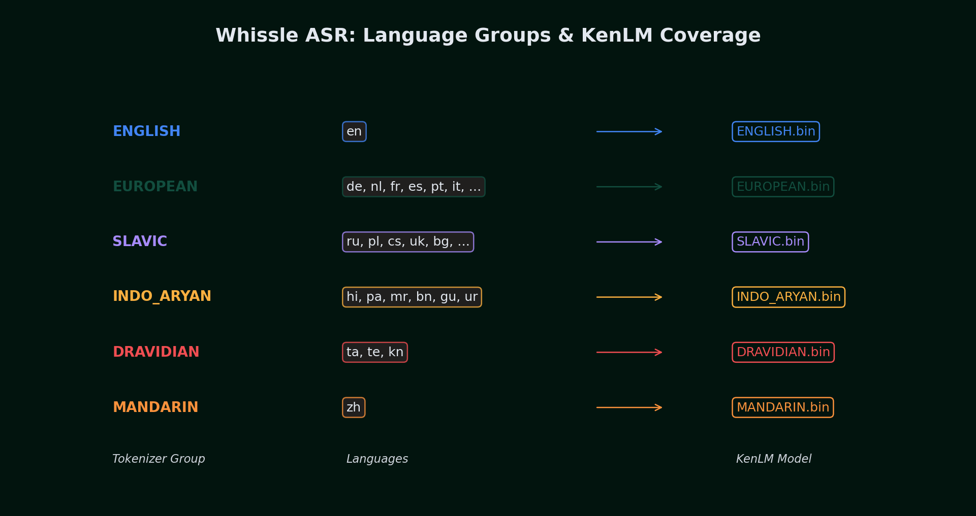Image resolution: width=976 pixels, height=516 pixels.
Task: Open the ENGLISH.bin model box
Action: tap(776, 131)
